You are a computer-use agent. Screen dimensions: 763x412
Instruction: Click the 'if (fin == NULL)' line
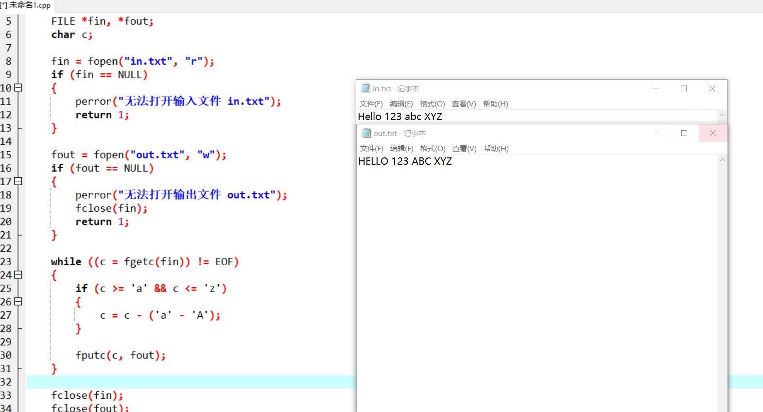coord(99,75)
